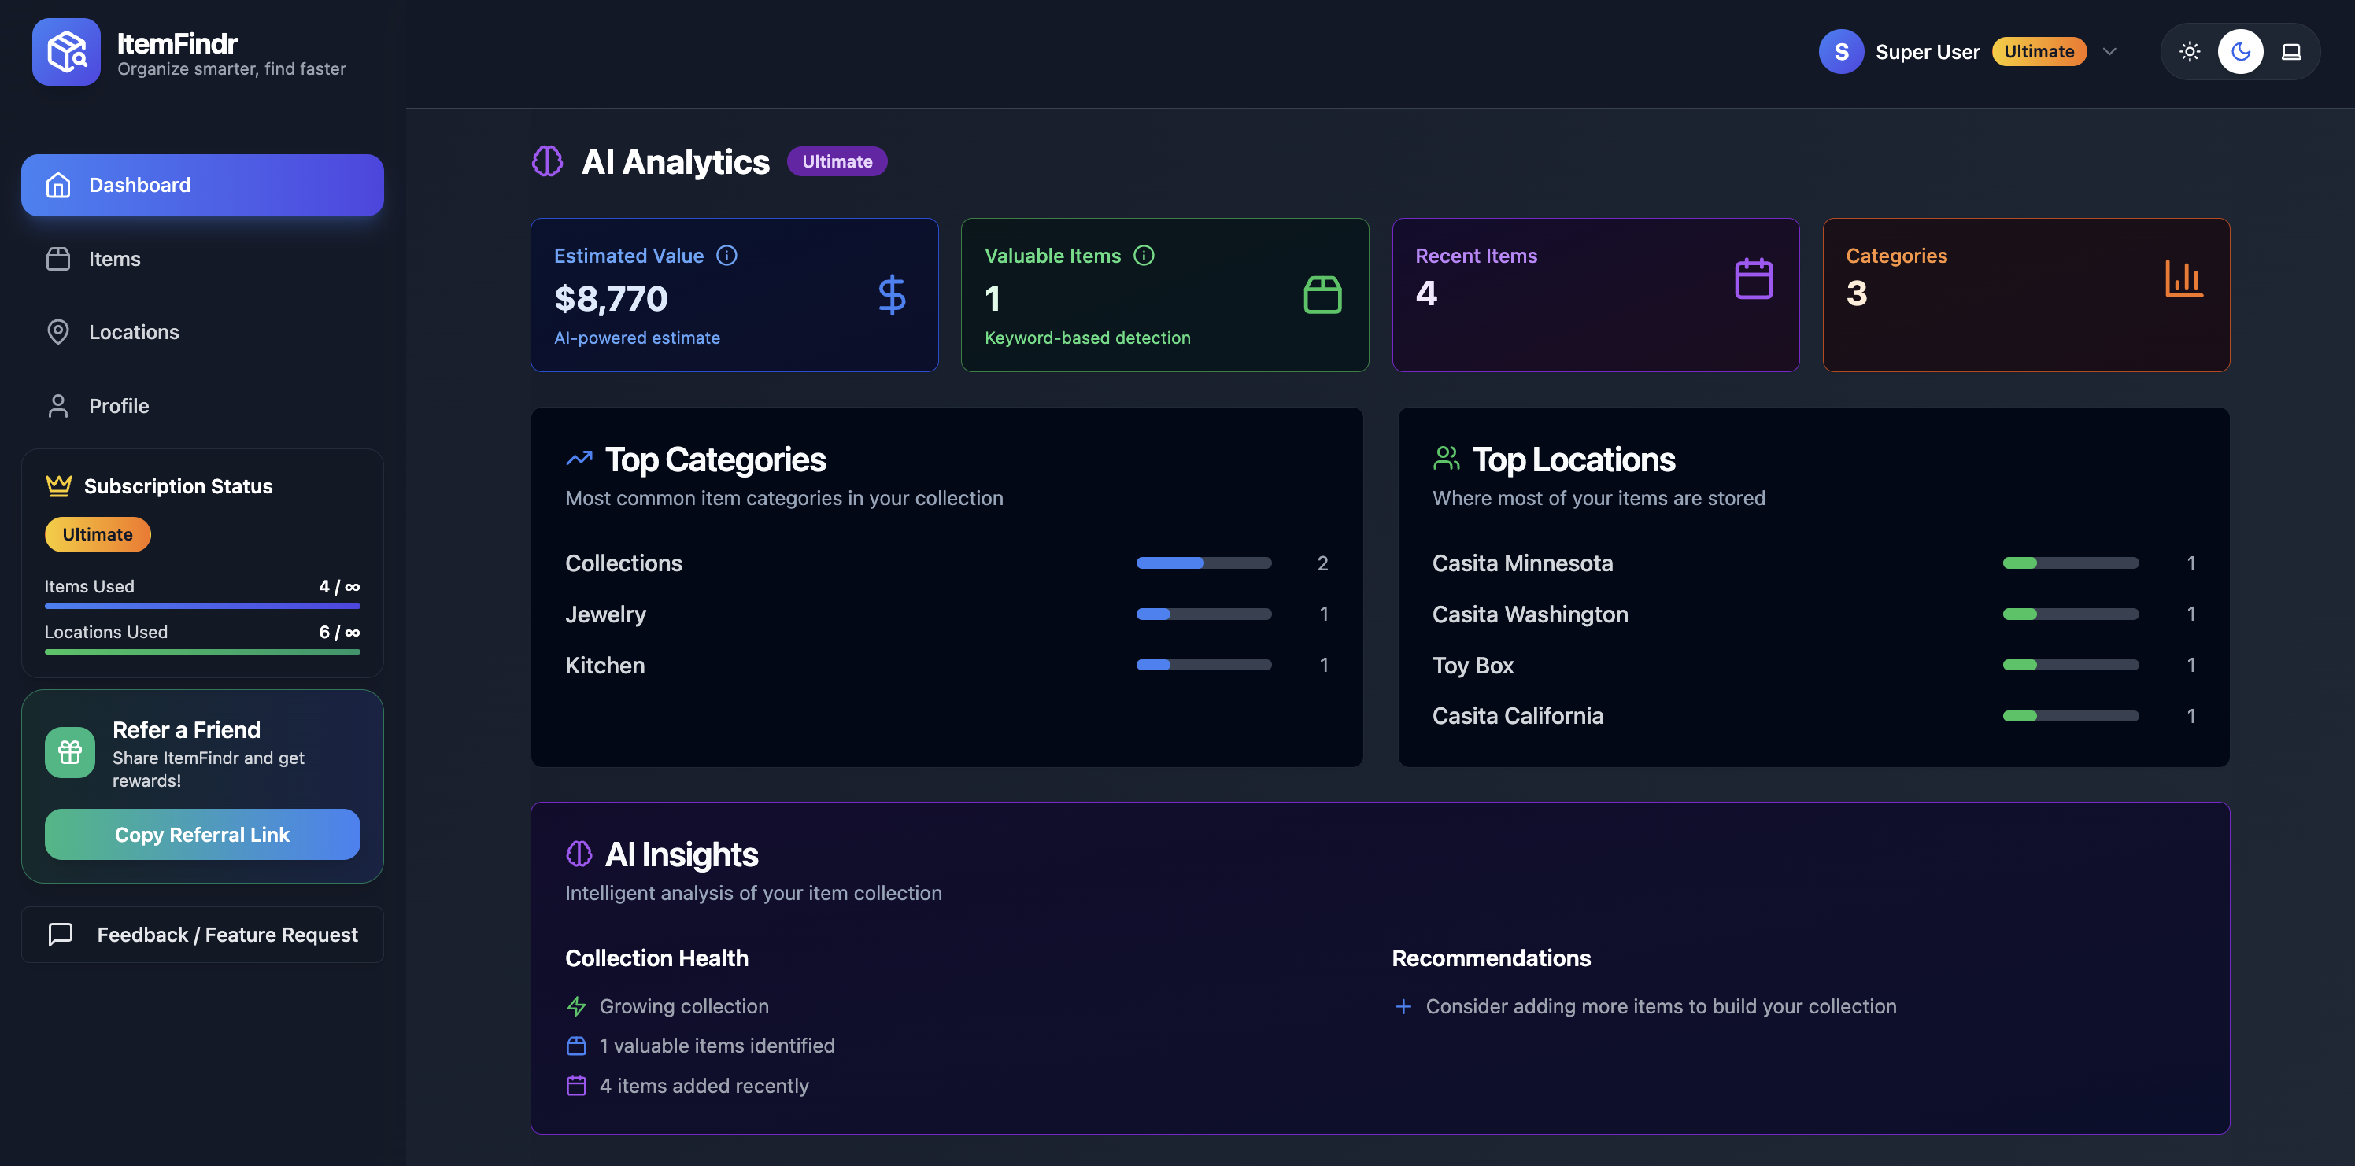2355x1166 pixels.
Task: Click the Ultimate badge beside AI Analytics
Action: [x=837, y=162]
